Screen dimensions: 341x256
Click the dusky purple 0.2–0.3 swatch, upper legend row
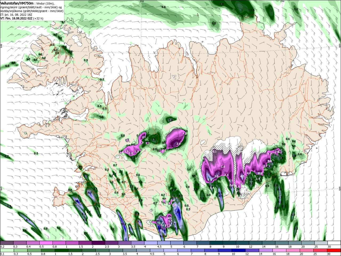pyautogui.click(x=7, y=243)
